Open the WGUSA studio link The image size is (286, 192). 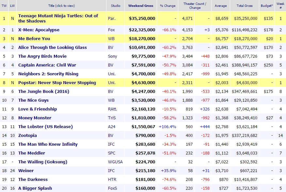point(115,162)
